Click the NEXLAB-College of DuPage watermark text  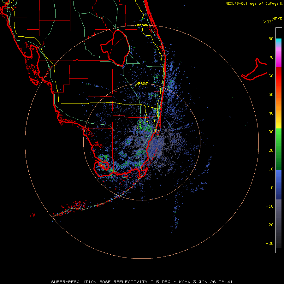coord(252,3)
